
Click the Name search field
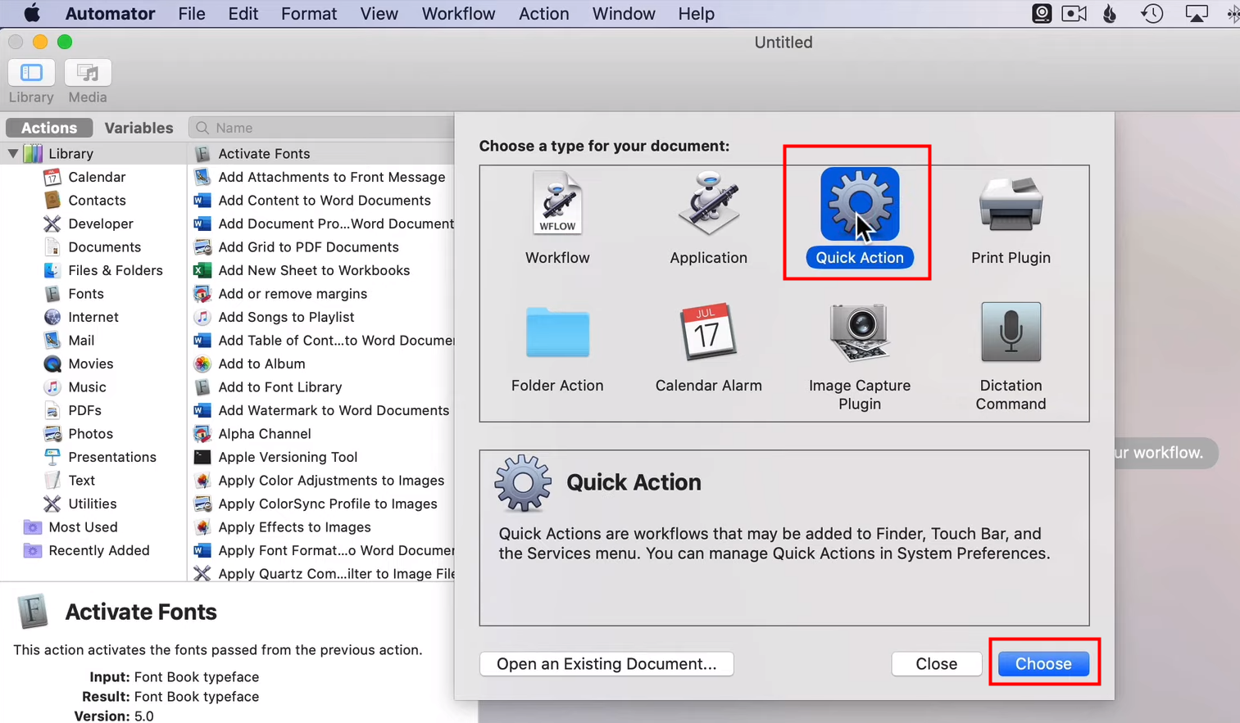(x=321, y=128)
